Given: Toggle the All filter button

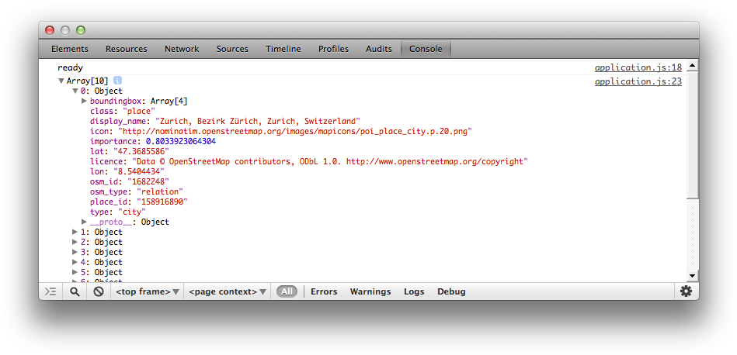Looking at the screenshot, I should click(x=287, y=291).
